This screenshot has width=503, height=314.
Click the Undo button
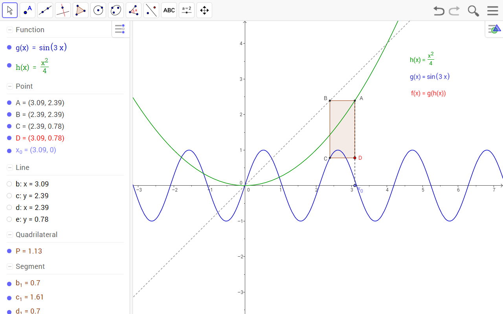439,11
